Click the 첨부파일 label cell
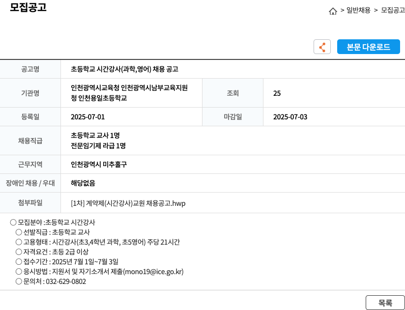Viewport: 405px width, 310px height. coord(30,203)
